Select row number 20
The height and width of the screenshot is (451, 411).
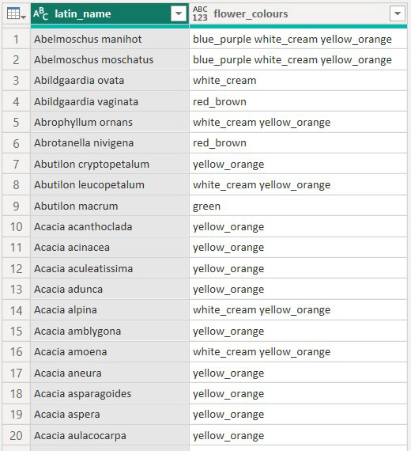pos(16,435)
